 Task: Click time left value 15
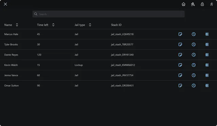pyautogui.click(x=38, y=65)
